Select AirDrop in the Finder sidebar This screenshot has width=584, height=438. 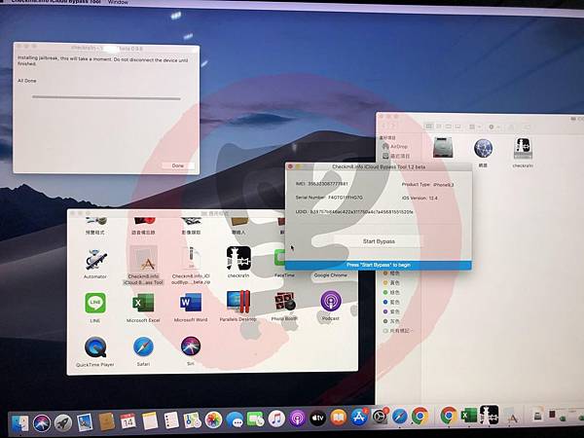pyautogui.click(x=395, y=146)
